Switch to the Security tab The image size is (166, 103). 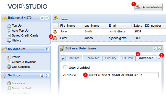tap(111, 58)
